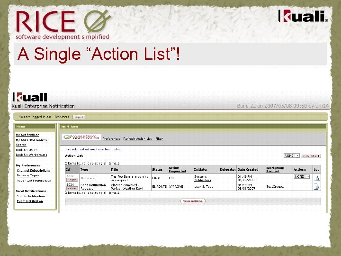
Task: Click the small button under Id 2024
Action: (x=72, y=188)
